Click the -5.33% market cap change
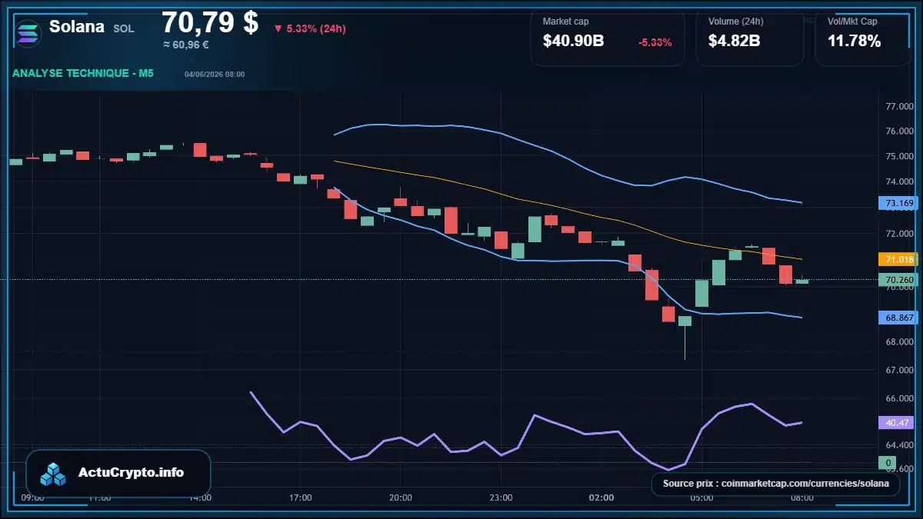This screenshot has width=923, height=519. click(655, 42)
